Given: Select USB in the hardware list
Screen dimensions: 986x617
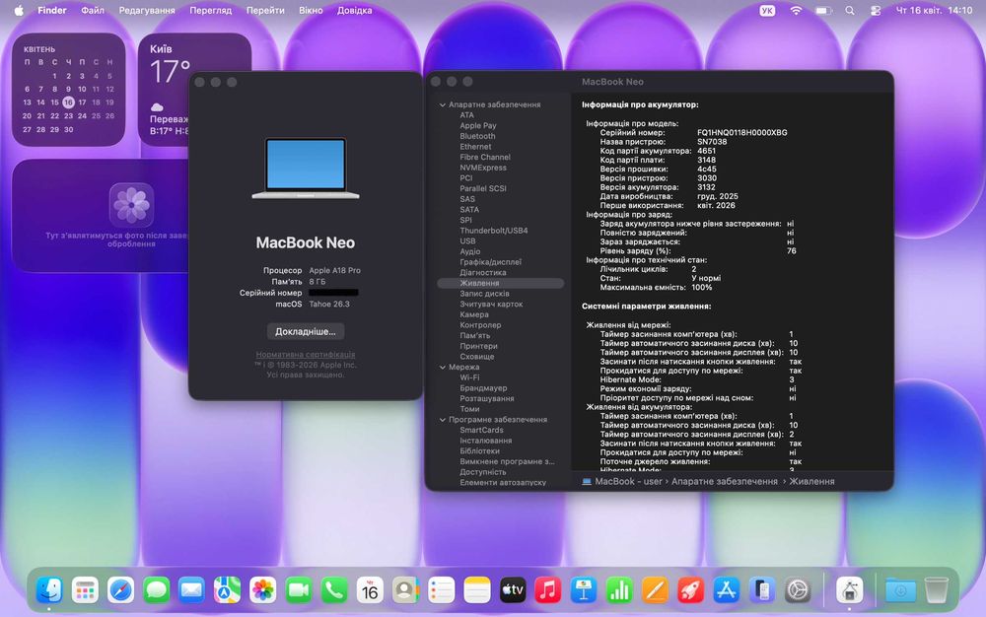Looking at the screenshot, I should coord(467,241).
